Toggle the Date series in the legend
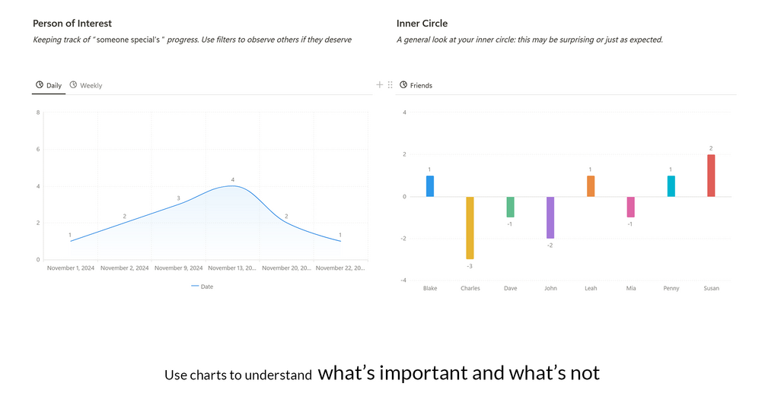The width and height of the screenshot is (765, 415). [x=202, y=287]
